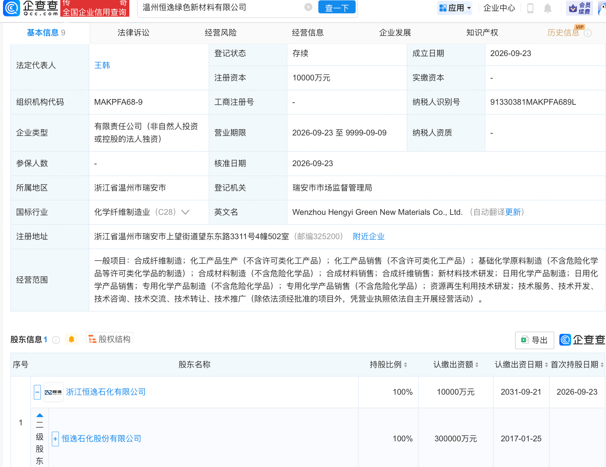Click the taxpayer ID 91330381MAKPFA689L
This screenshot has width=606, height=467.
pyautogui.click(x=533, y=102)
